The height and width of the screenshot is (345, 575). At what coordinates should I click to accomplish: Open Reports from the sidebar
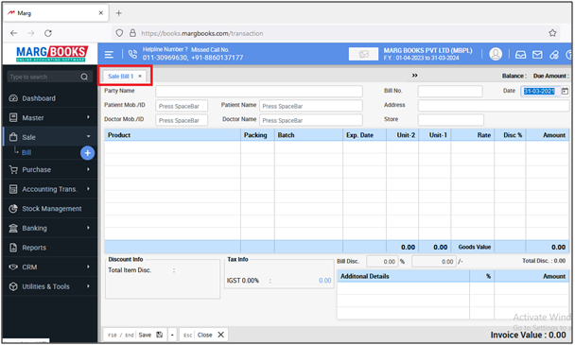[34, 248]
